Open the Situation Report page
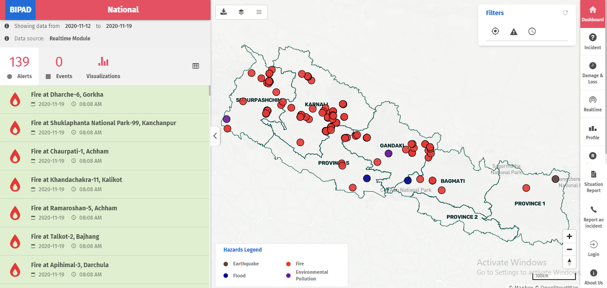The image size is (607, 288). [x=593, y=181]
